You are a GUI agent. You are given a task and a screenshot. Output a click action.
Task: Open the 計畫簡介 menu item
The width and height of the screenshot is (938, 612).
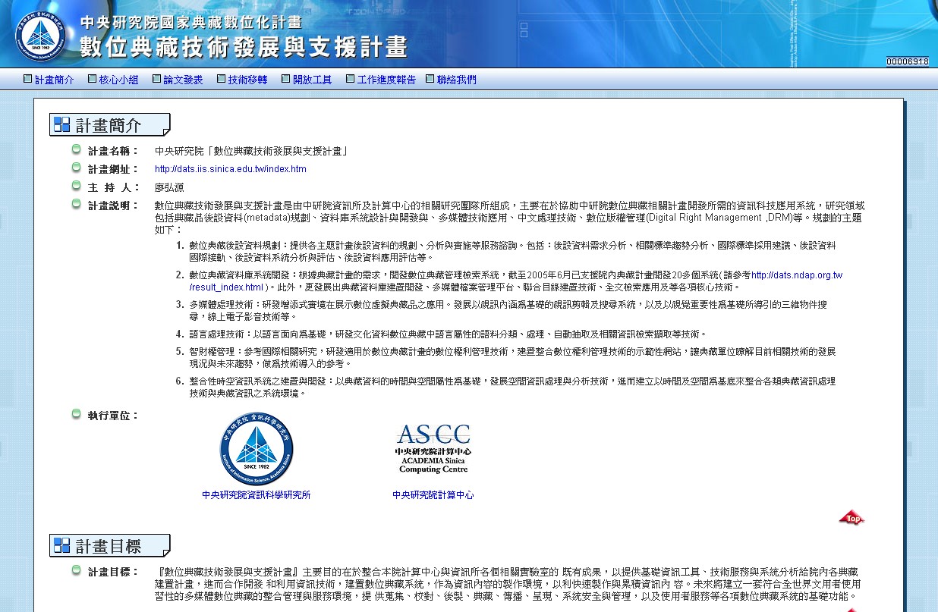54,80
